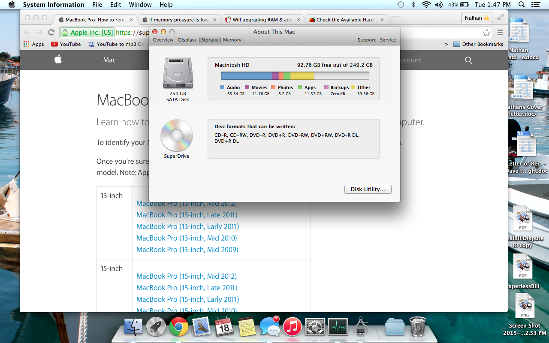Screen dimensions: 549x343
Task: Reload the page in Chrome
Action: pos(51,32)
